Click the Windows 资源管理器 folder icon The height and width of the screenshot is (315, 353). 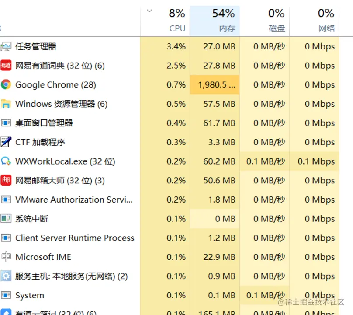point(6,104)
